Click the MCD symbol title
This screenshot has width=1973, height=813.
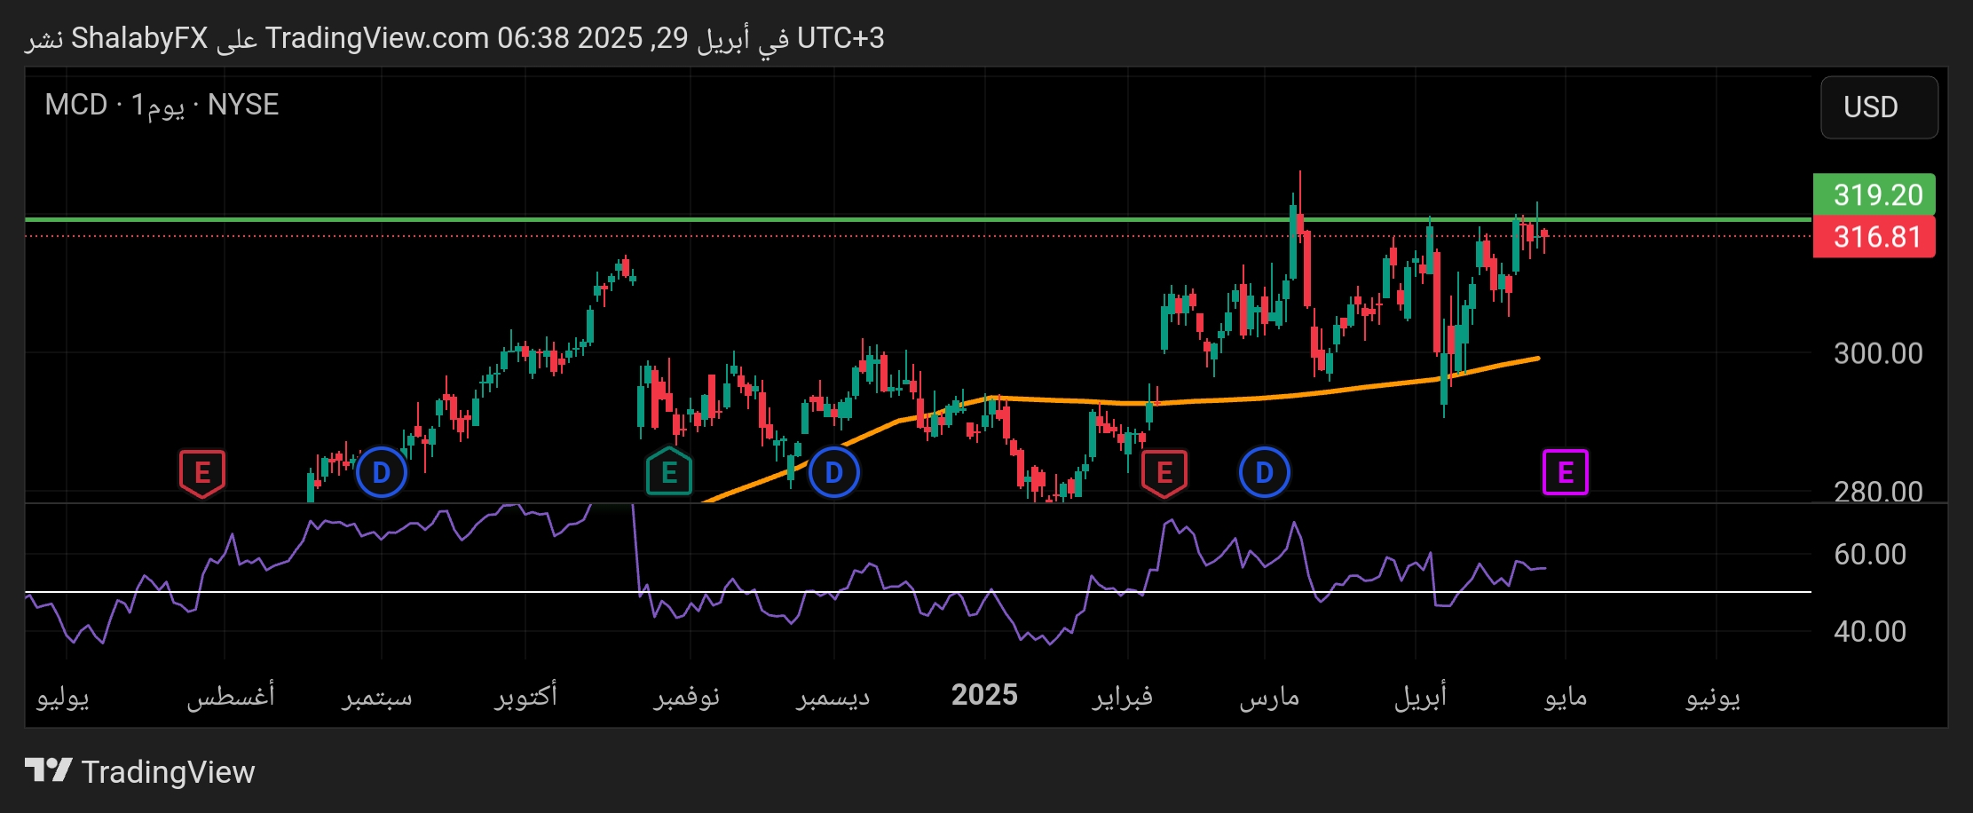pyautogui.click(x=76, y=105)
